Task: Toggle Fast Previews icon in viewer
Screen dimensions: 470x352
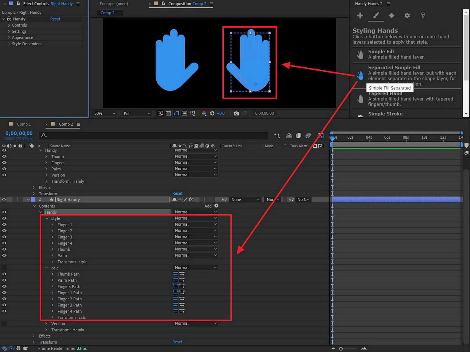Action: click(x=160, y=113)
